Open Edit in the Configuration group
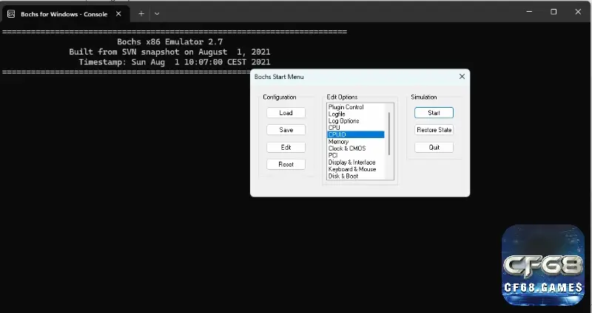The image size is (592, 313). (x=286, y=147)
